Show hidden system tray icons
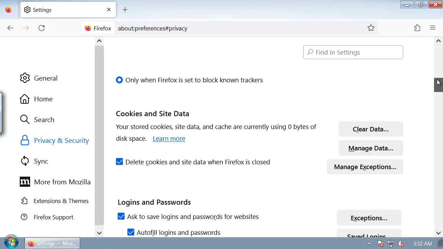Screen dimensions: 443x249 (x=369, y=243)
